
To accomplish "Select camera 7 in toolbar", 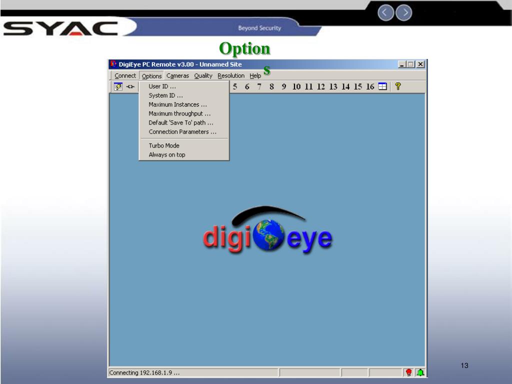I will pyautogui.click(x=259, y=86).
